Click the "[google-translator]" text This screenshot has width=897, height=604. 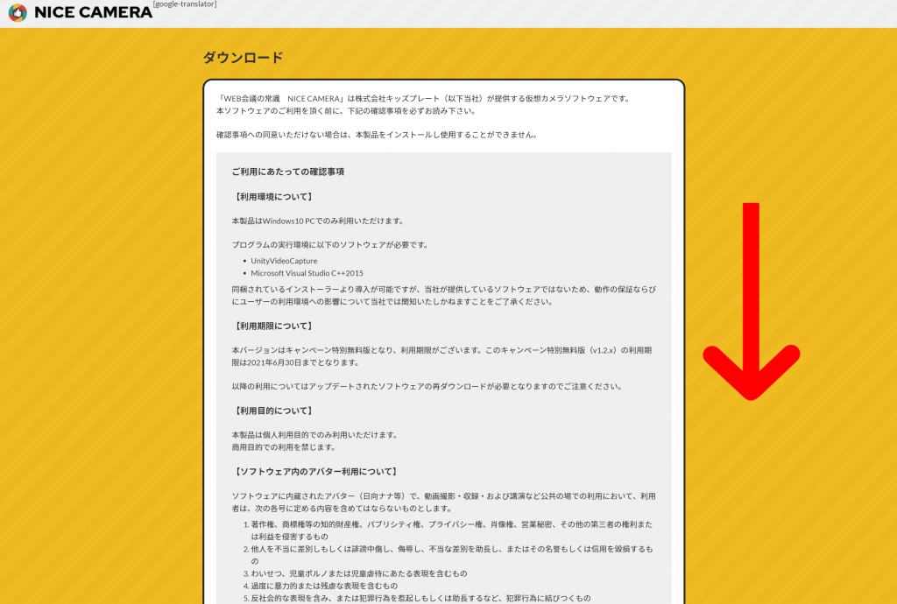[x=185, y=4]
